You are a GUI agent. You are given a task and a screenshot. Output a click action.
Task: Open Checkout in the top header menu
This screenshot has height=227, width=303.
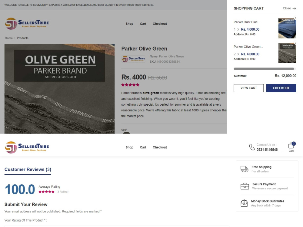160,24
